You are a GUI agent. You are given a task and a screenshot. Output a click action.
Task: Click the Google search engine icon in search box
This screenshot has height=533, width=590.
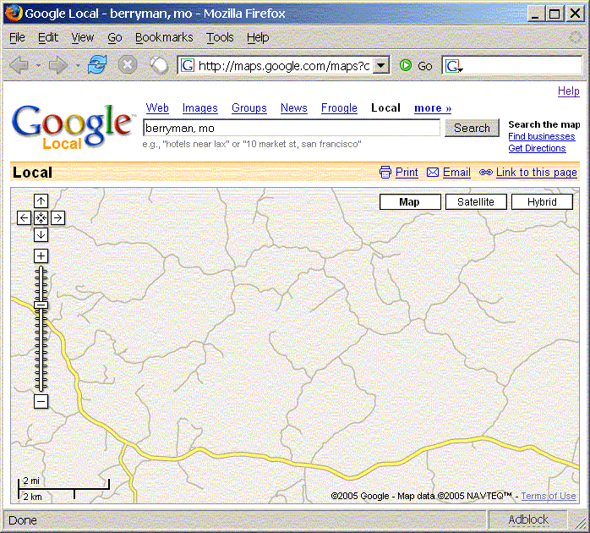pos(453,66)
